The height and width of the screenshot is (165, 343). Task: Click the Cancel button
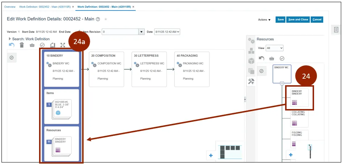pyautogui.click(x=317, y=19)
